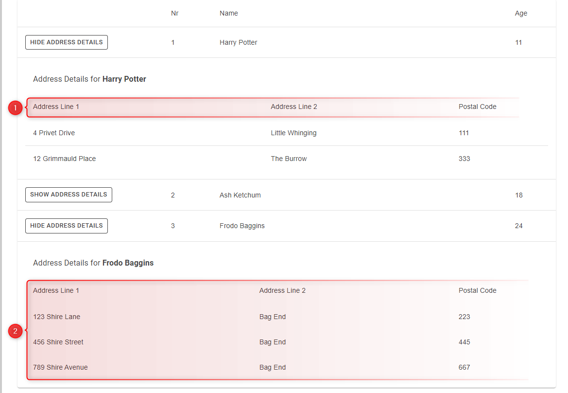Click the 123 Shire Lane address
This screenshot has height=393, width=568.
56,317
